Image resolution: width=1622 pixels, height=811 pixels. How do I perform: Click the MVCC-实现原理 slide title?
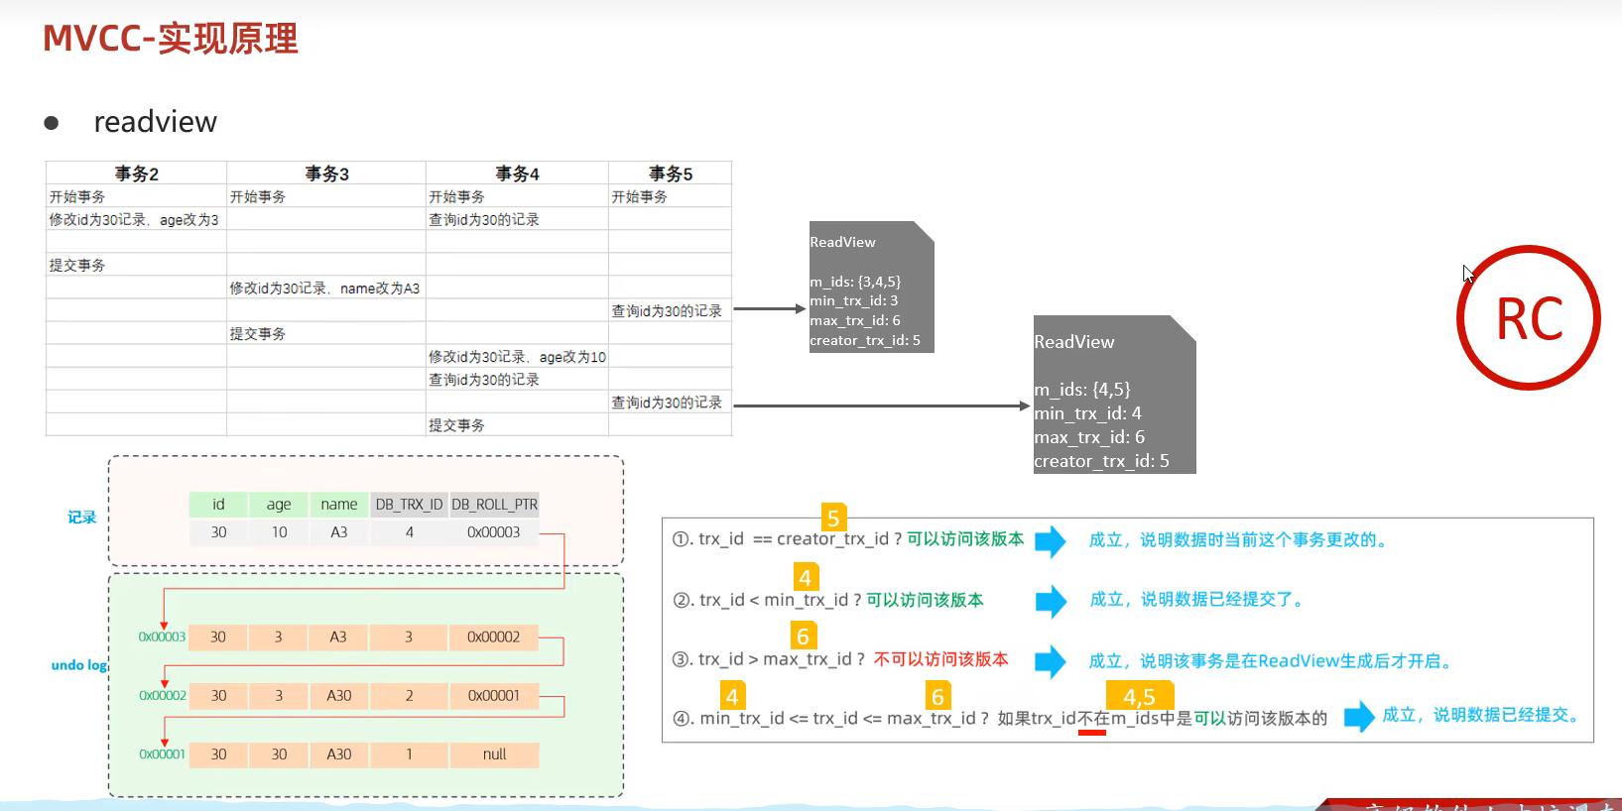[170, 39]
